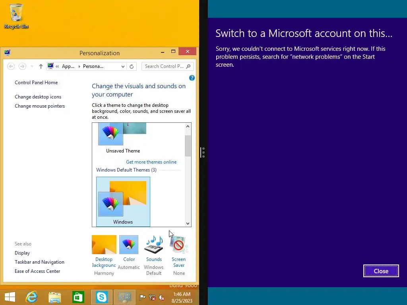The image size is (407, 305).
Task: Open Ease of Access Center link
Action: (37, 271)
